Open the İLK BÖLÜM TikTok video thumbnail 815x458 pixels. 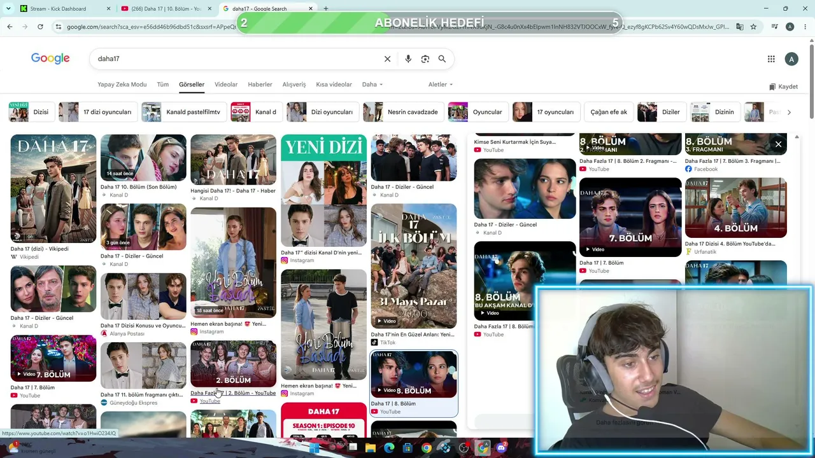[414, 266]
